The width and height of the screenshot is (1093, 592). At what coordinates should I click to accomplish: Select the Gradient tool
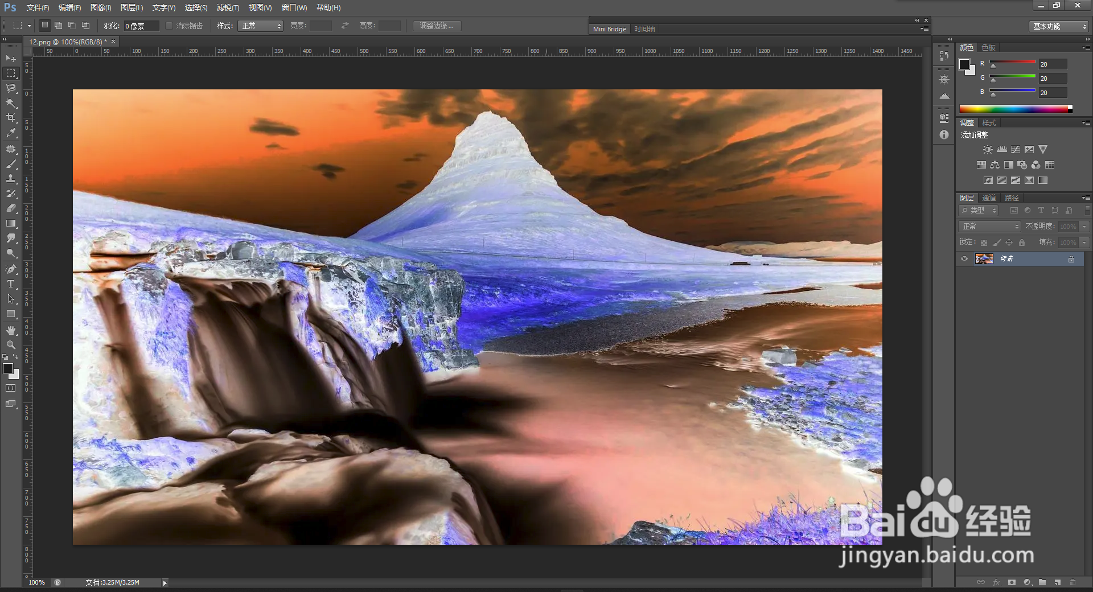coord(11,223)
